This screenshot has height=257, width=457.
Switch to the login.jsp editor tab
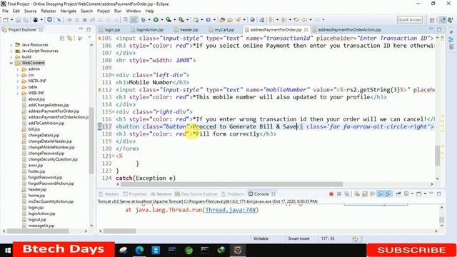[x=110, y=30]
